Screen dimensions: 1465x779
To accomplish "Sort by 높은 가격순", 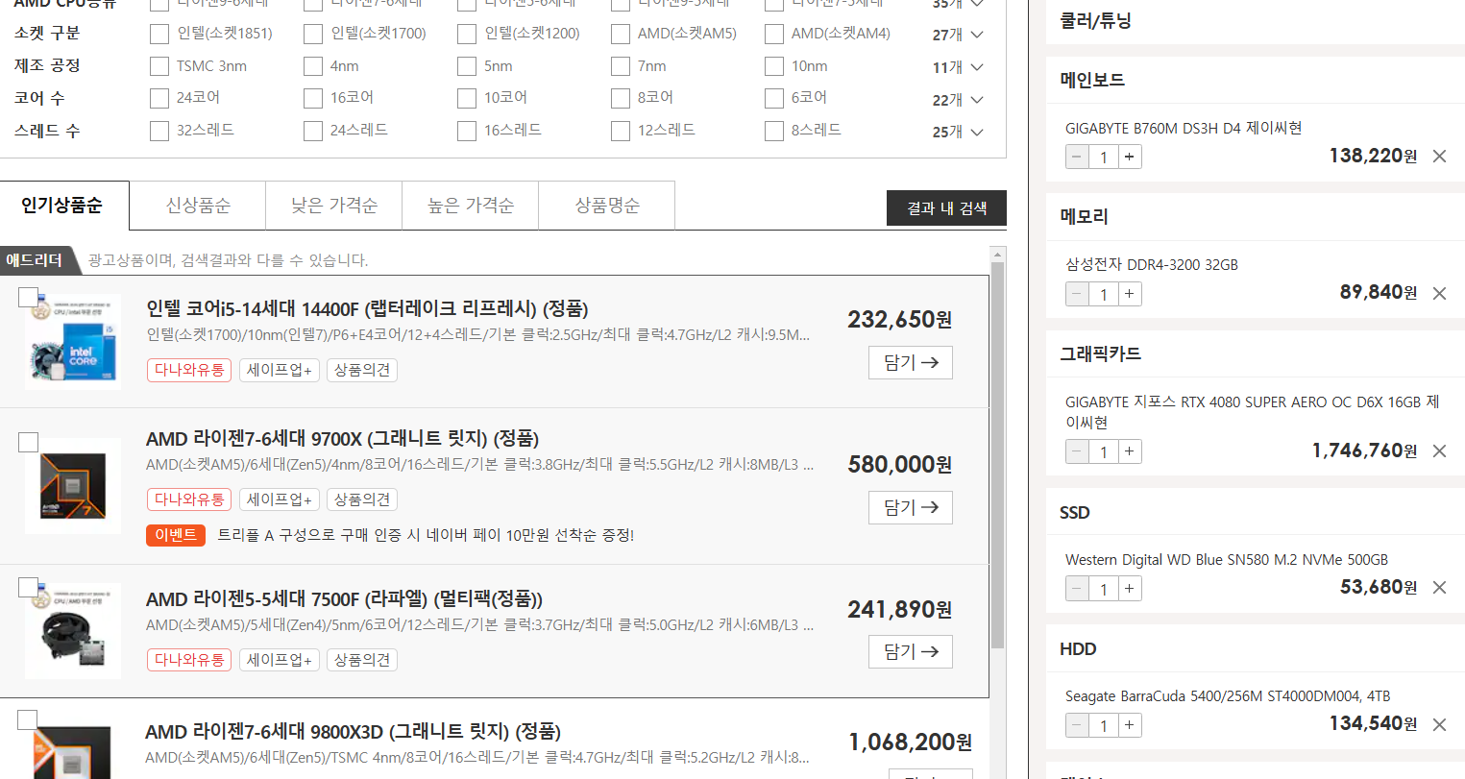I will (x=471, y=206).
